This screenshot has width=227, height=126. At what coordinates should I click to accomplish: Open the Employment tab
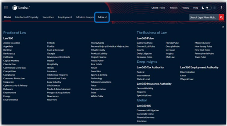(65, 17)
